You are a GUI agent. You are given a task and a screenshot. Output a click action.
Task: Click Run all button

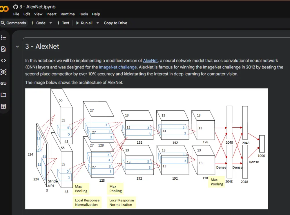(x=84, y=23)
